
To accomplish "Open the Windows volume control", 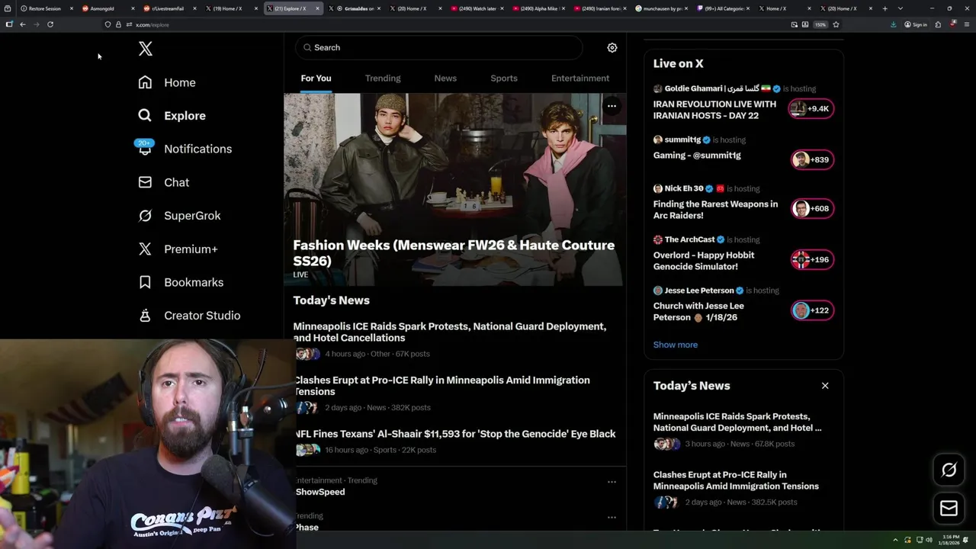I will [x=928, y=540].
